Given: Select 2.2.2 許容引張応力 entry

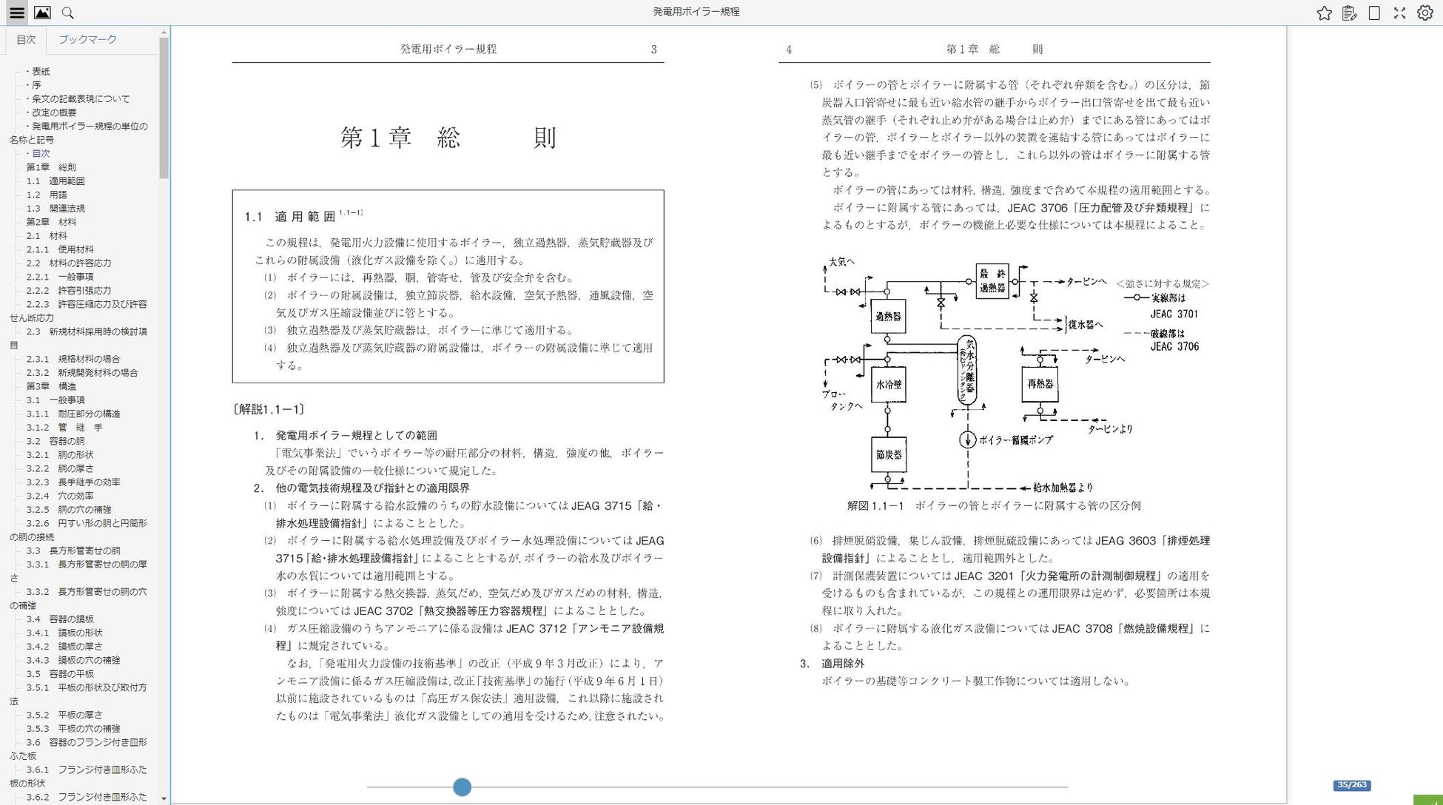Looking at the screenshot, I should click(x=69, y=291).
